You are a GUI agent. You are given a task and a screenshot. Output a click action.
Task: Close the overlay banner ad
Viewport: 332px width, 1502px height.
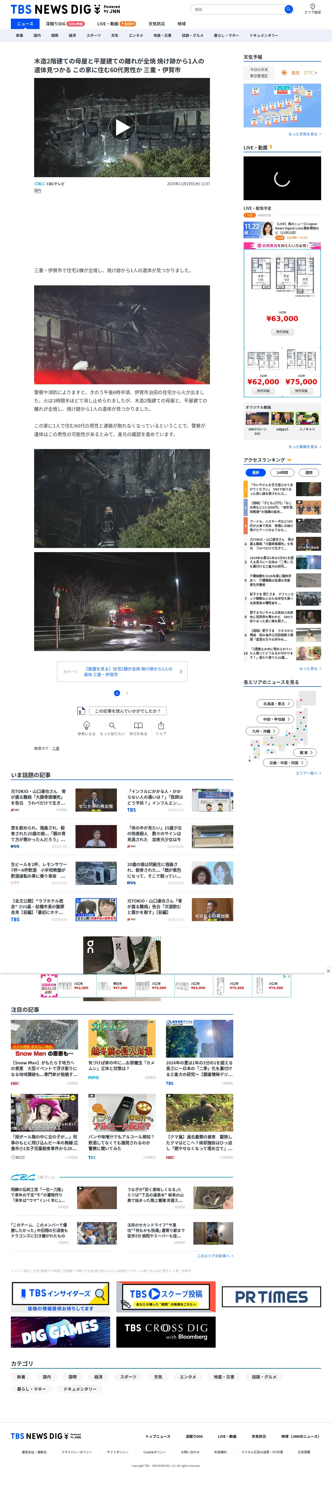328,971
